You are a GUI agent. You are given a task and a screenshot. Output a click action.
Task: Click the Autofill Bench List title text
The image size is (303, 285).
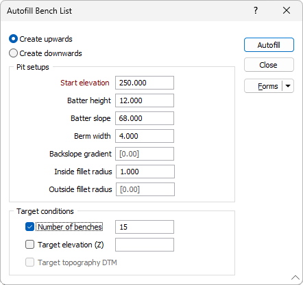(x=39, y=11)
